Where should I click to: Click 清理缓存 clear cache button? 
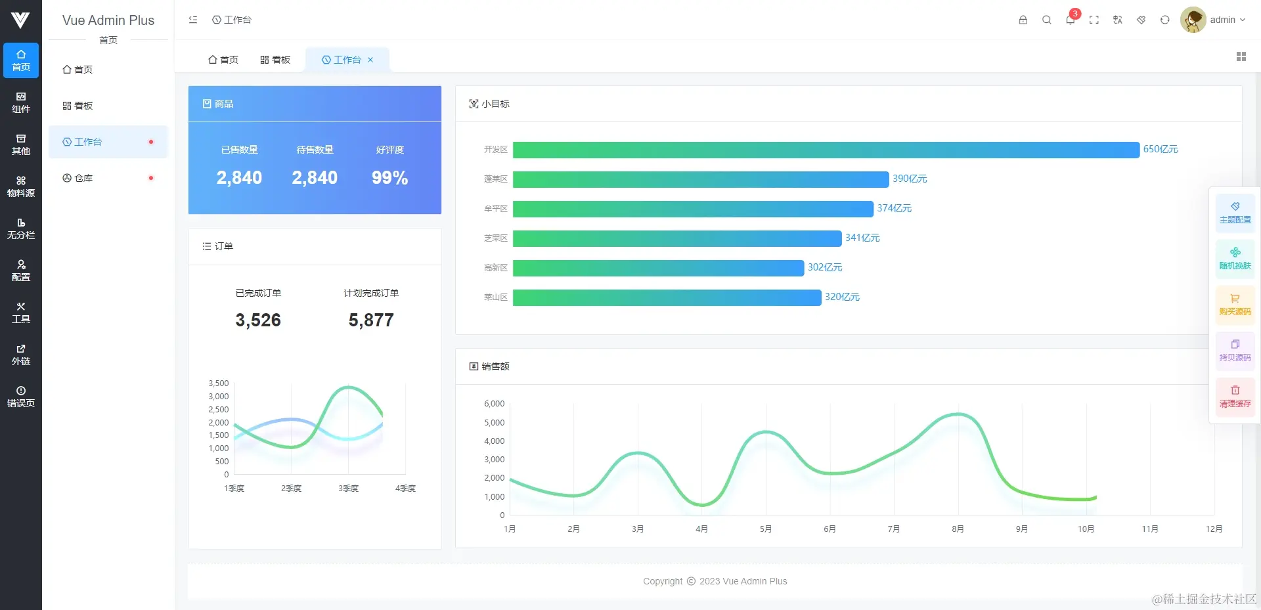coord(1235,397)
